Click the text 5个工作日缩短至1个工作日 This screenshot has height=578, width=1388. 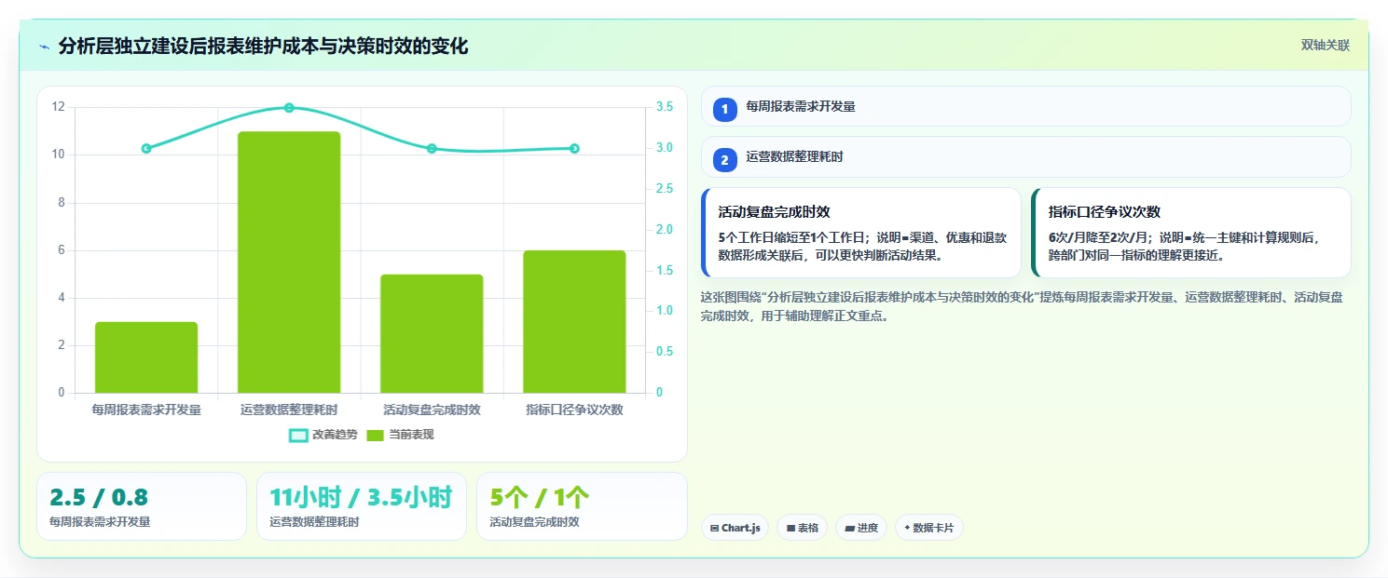(792, 237)
